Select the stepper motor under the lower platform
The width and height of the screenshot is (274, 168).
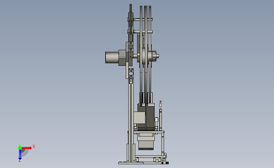tap(146, 142)
